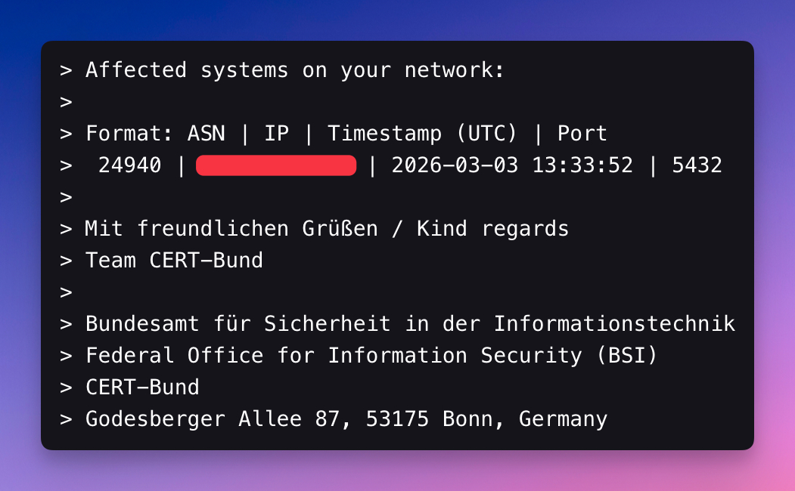The width and height of the screenshot is (795, 491).
Task: Click the standalone "CERT-Bund" line
Action: point(142,388)
